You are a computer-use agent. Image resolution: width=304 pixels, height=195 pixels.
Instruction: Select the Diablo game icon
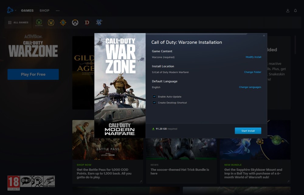click(87, 22)
